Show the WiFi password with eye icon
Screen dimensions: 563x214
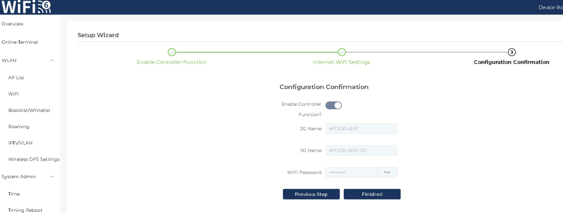coord(387,172)
